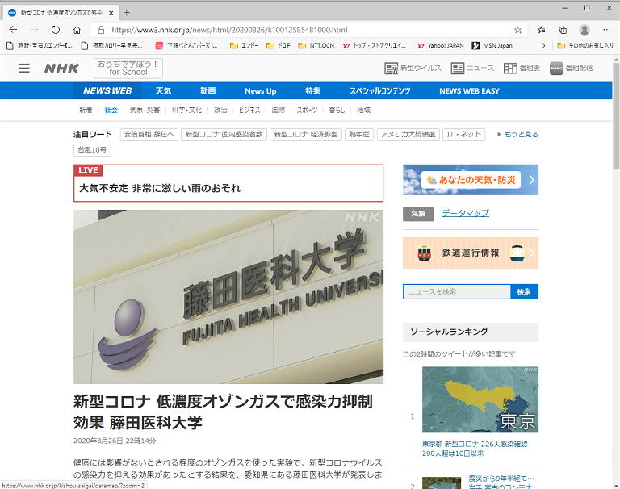The image size is (620, 489).
Task: Open おうちで学ぼう for School banner
Action: point(128,68)
